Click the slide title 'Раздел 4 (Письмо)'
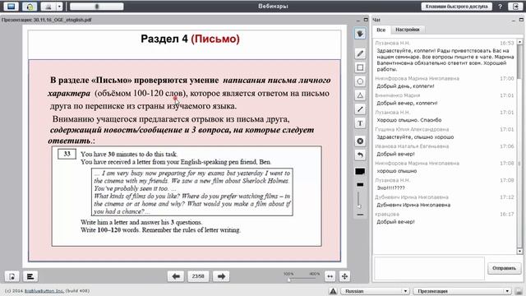This screenshot has height=296, width=526. pyautogui.click(x=190, y=39)
